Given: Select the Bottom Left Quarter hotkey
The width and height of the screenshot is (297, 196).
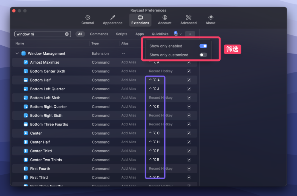Looking at the screenshot, I should 154,89.
